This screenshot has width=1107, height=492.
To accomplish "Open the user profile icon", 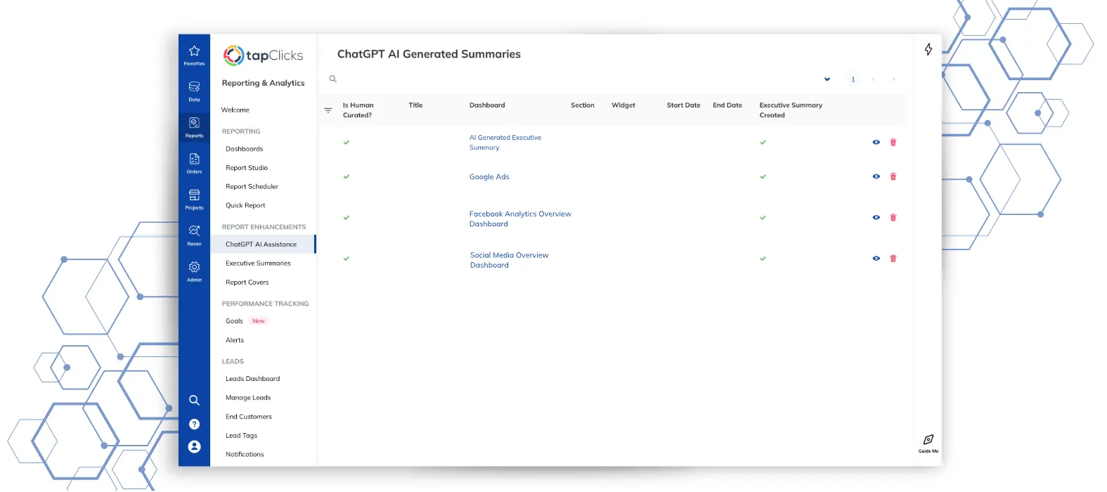I will tap(195, 447).
